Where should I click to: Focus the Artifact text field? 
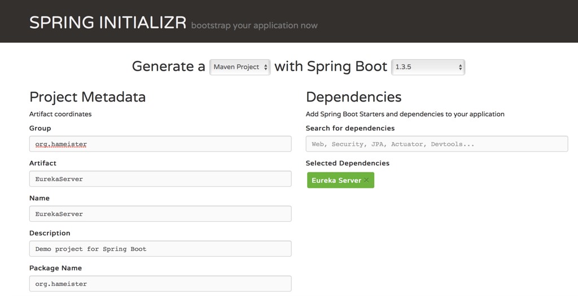pyautogui.click(x=160, y=179)
